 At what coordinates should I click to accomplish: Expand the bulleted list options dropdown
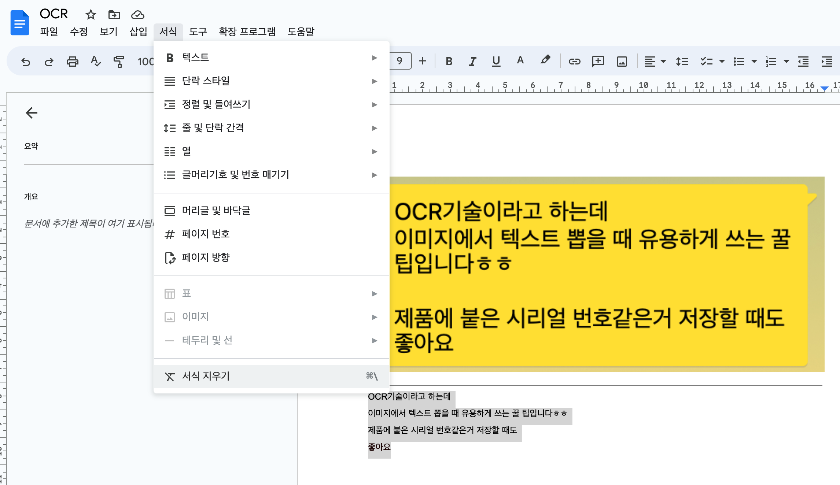click(754, 62)
